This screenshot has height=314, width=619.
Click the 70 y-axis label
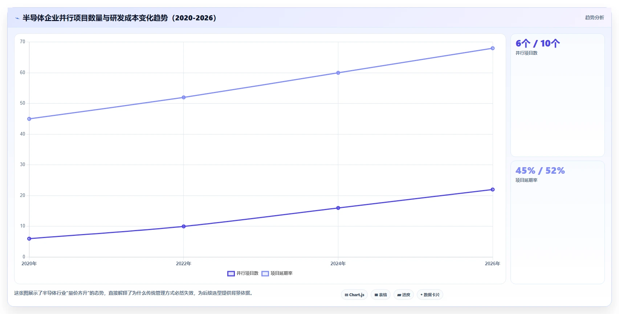pyautogui.click(x=23, y=42)
